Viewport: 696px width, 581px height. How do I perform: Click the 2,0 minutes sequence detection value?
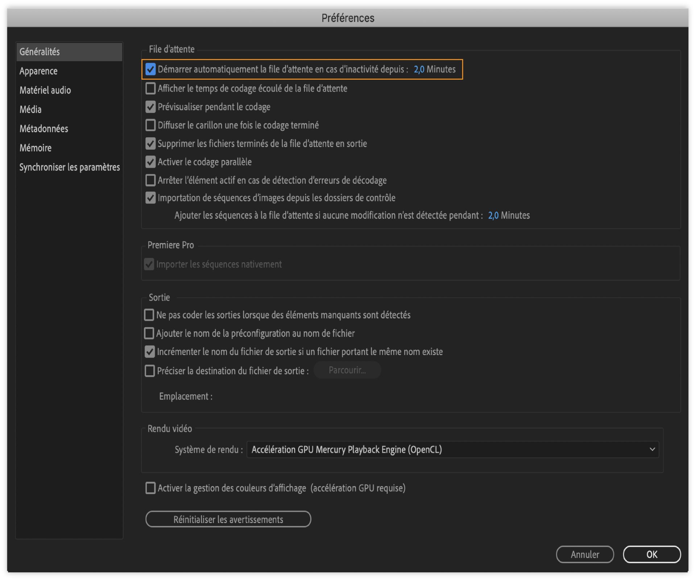493,216
